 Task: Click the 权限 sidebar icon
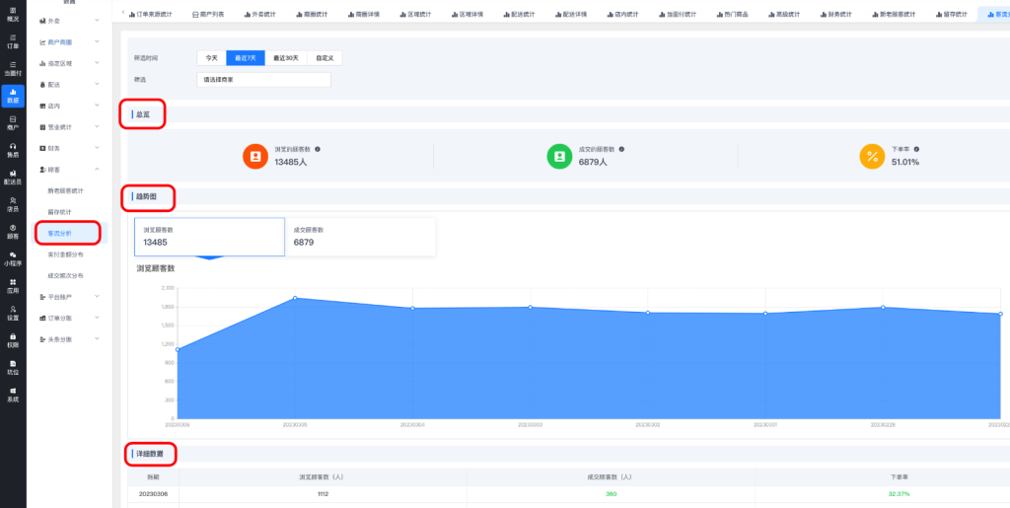(13, 340)
